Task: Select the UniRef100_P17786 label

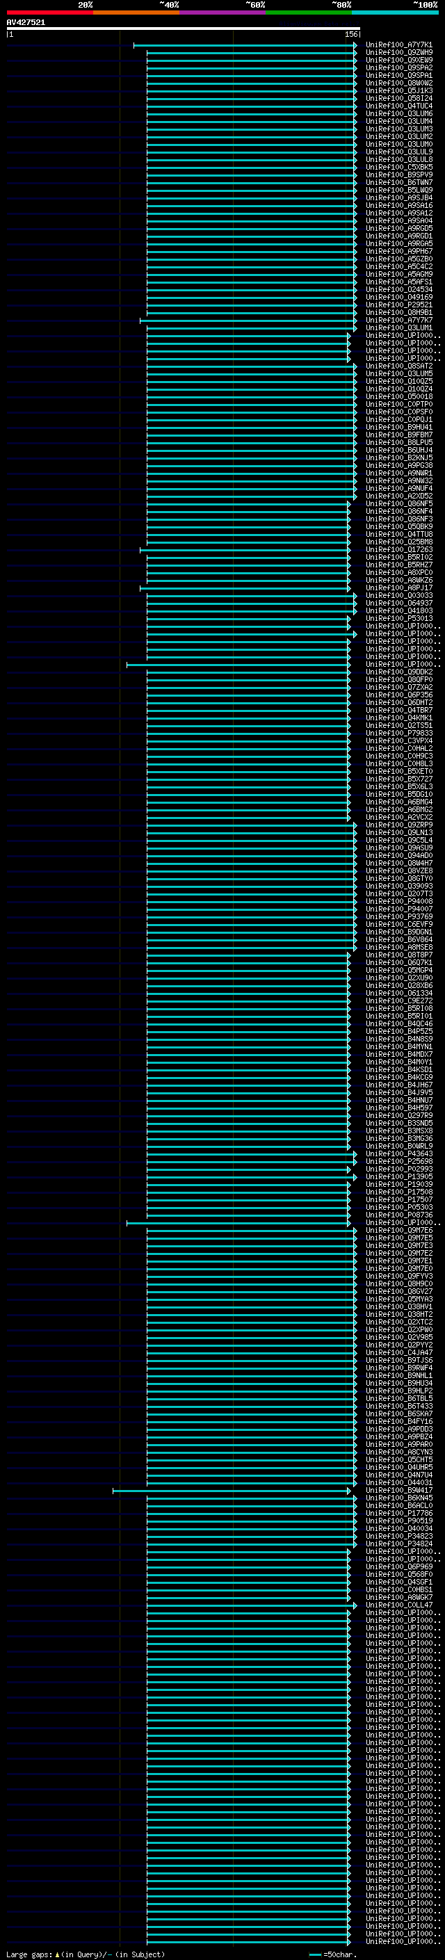Action: pyautogui.click(x=399, y=1514)
